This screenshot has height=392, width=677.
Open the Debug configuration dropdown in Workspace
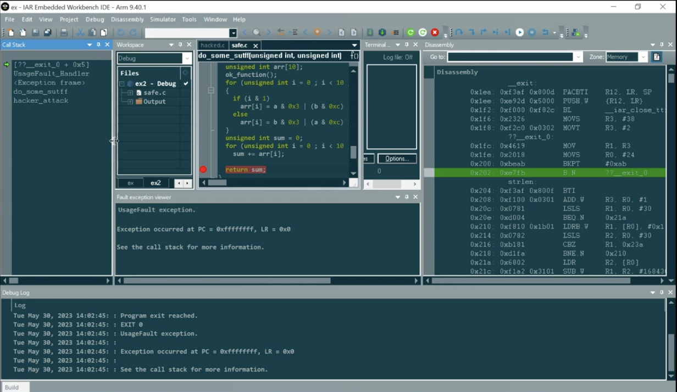(187, 58)
